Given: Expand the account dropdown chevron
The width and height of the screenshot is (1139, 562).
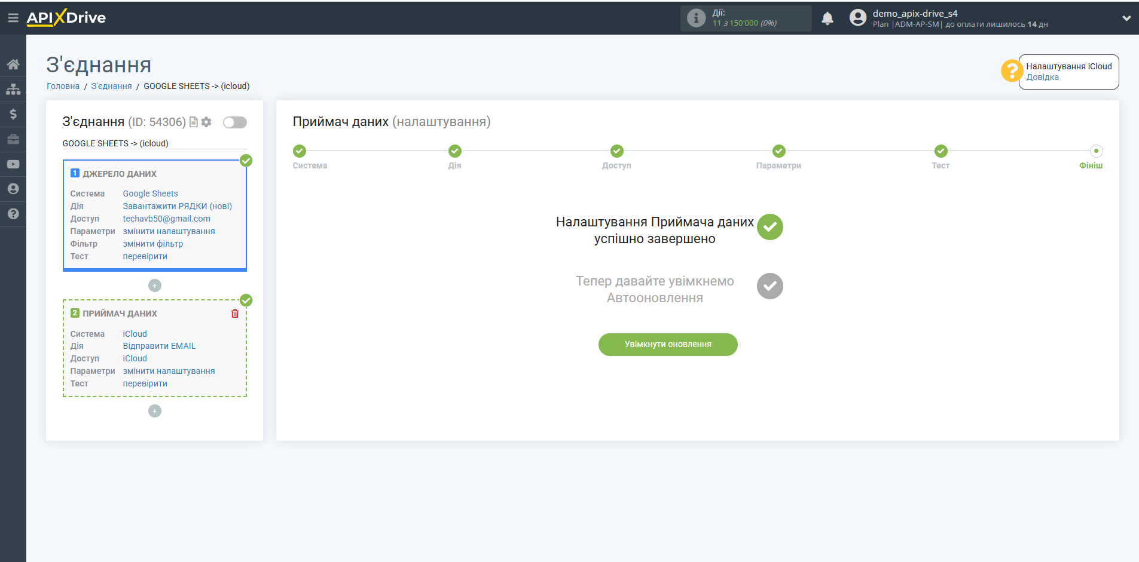Looking at the screenshot, I should (1126, 18).
